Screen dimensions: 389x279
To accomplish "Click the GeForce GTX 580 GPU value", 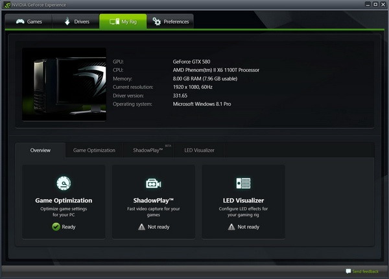I will click(191, 62).
